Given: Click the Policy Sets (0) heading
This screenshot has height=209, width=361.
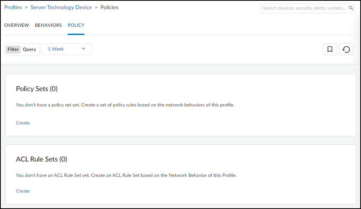Looking at the screenshot, I should tap(36, 89).
